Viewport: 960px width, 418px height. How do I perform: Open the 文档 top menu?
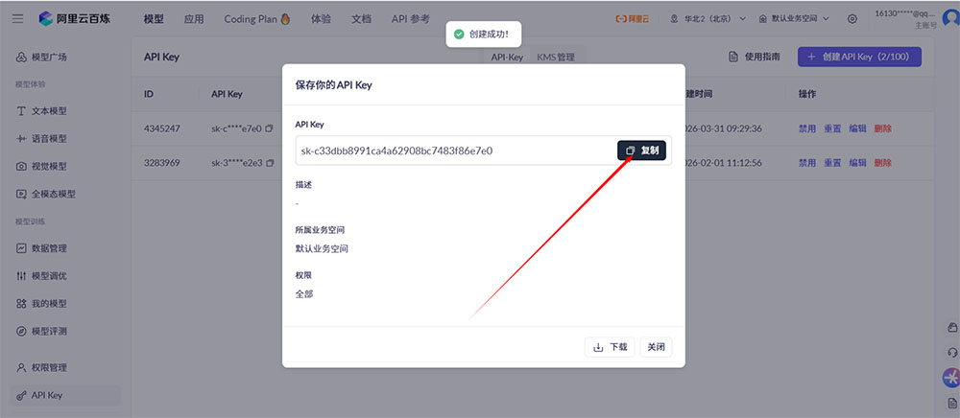pyautogui.click(x=361, y=19)
